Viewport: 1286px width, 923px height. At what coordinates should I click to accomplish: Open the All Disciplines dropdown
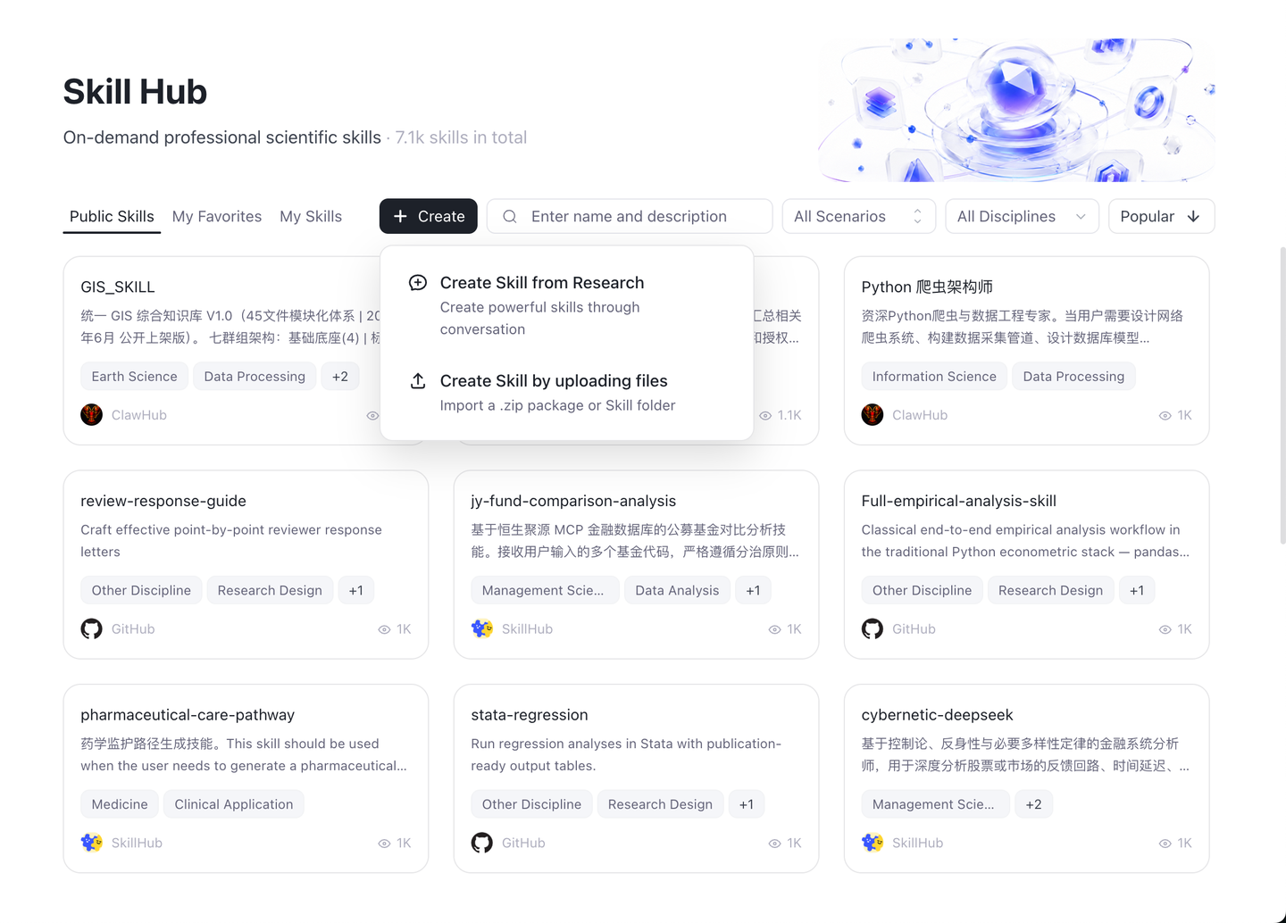[x=1022, y=216]
